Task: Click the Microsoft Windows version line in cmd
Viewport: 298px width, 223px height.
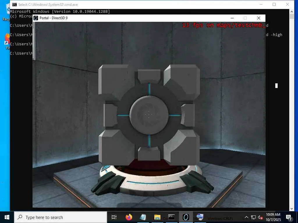Action: click(60, 12)
